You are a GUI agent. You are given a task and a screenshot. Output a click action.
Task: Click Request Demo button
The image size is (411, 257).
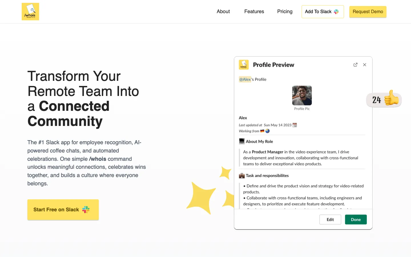368,12
